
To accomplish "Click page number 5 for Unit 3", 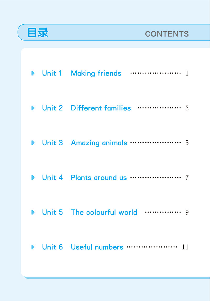I will [187, 143].
